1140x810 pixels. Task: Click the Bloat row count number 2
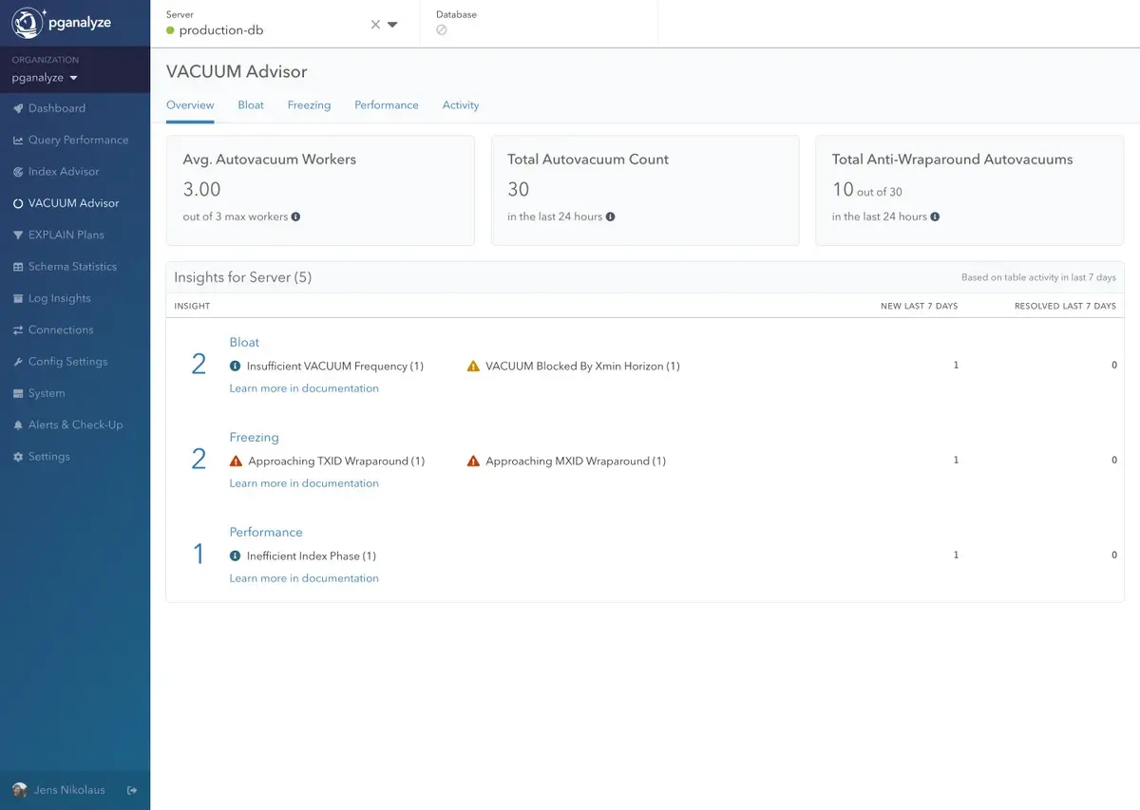pyautogui.click(x=199, y=365)
